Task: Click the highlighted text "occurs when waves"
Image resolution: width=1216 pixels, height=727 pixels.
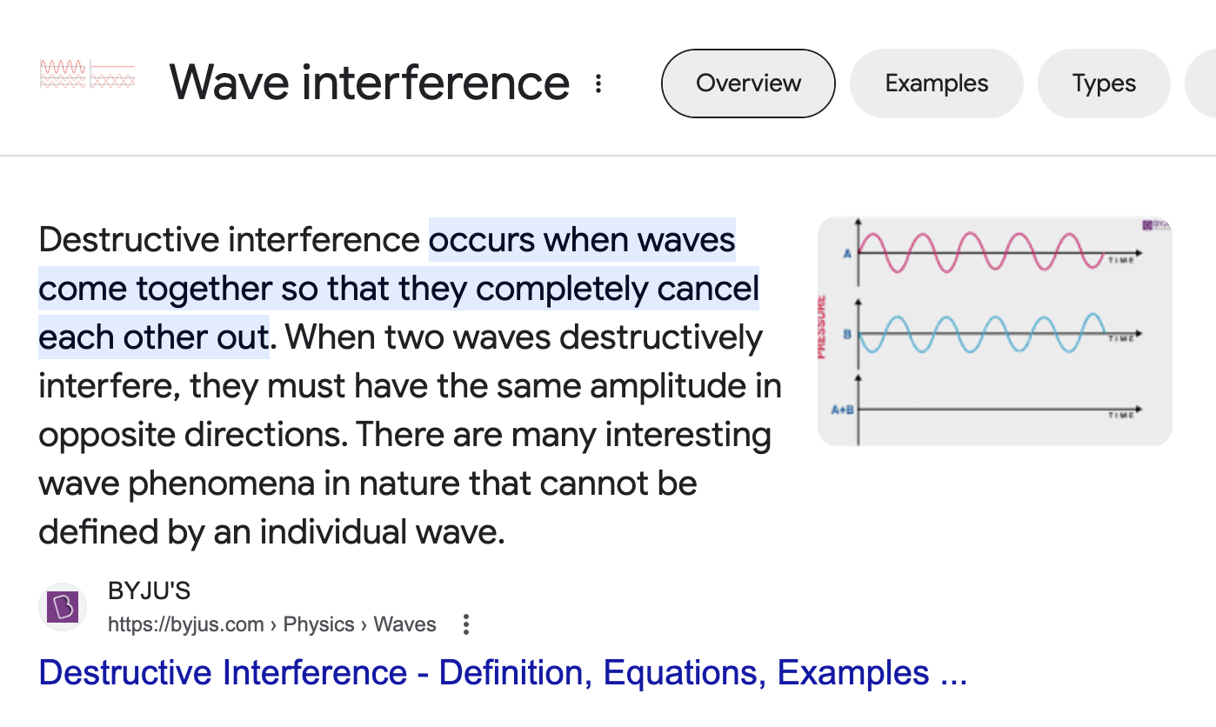Action: [x=582, y=240]
